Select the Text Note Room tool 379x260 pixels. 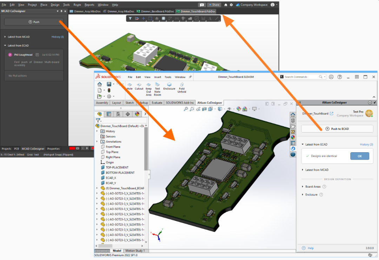pyautogui.click(x=157, y=89)
